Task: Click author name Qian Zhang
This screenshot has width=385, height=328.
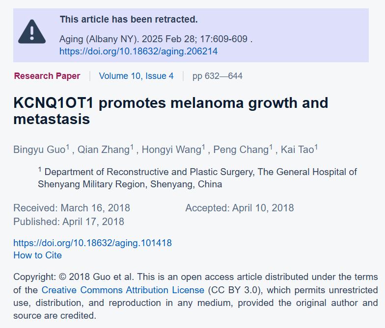Action: click(x=104, y=150)
